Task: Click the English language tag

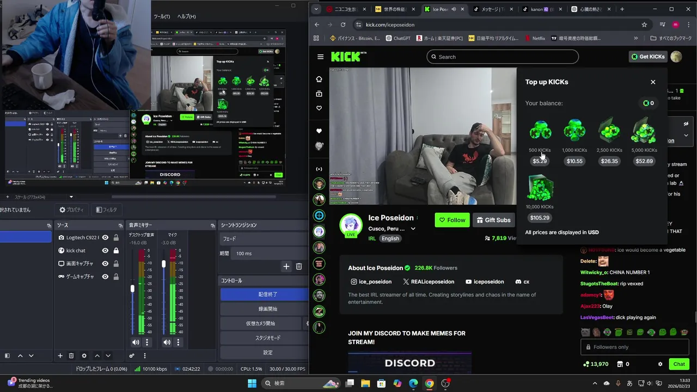Action: [x=390, y=238]
